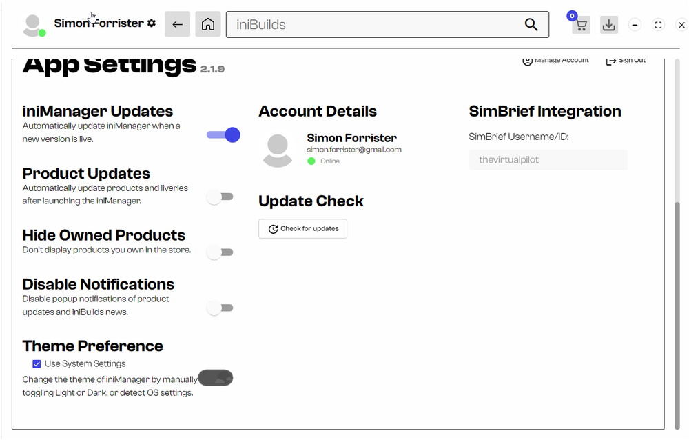This screenshot has height=440, width=689.
Task: Open the downloads icon
Action: click(x=608, y=25)
